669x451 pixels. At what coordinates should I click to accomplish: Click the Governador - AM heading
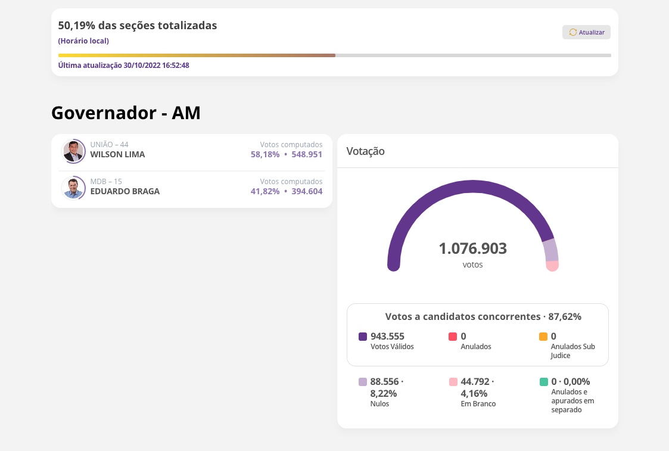pyautogui.click(x=126, y=113)
